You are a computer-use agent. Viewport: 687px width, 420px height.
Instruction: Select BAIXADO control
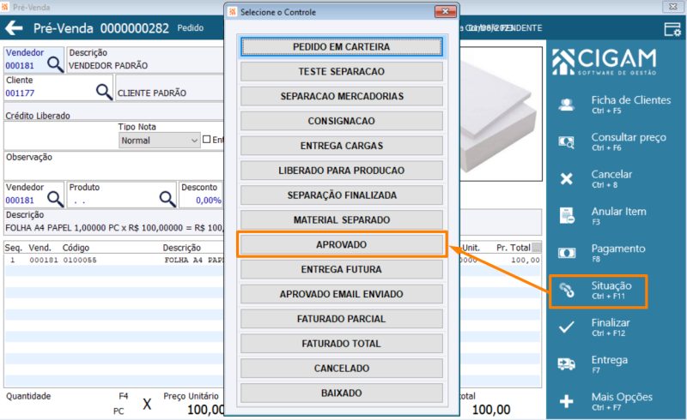341,393
